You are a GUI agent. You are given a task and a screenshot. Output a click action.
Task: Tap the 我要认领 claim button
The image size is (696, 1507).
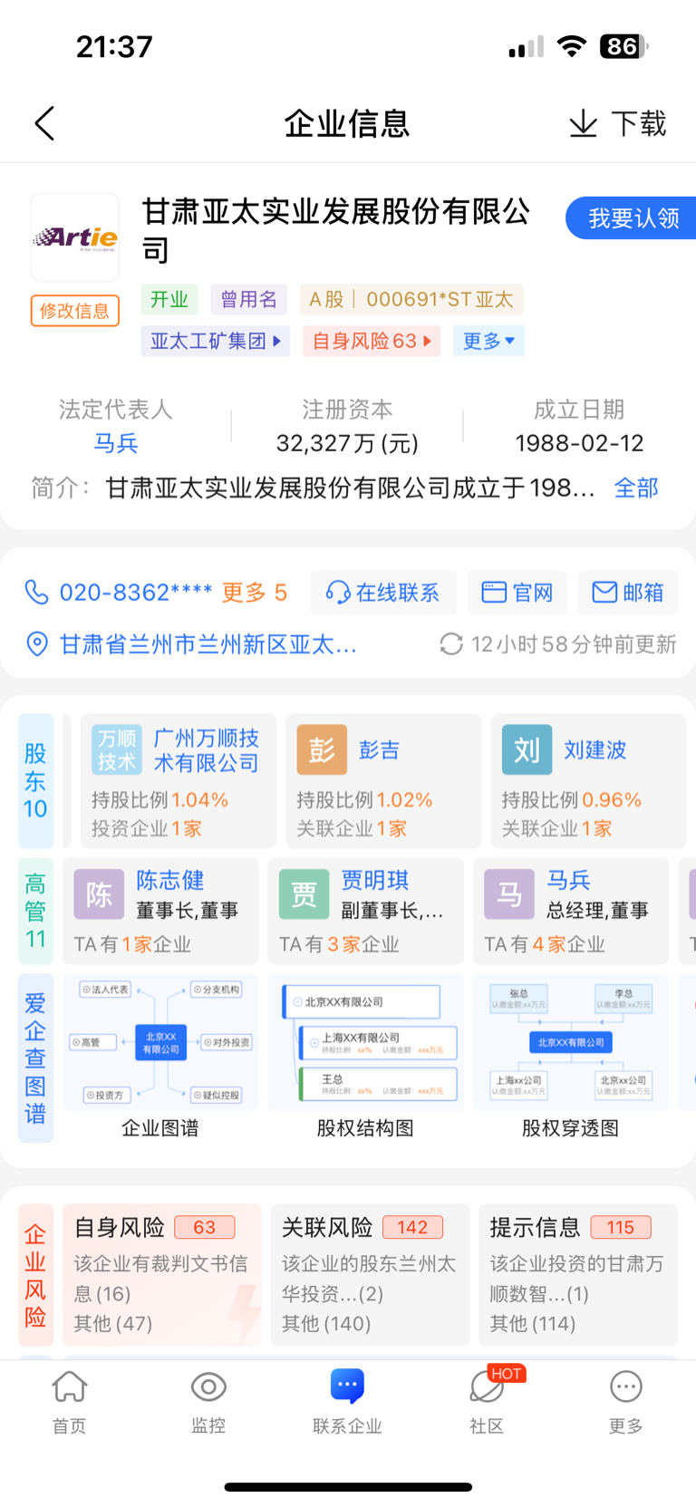pyautogui.click(x=633, y=218)
